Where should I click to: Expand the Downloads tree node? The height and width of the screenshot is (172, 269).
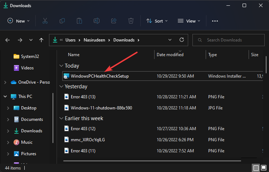pos(8,131)
